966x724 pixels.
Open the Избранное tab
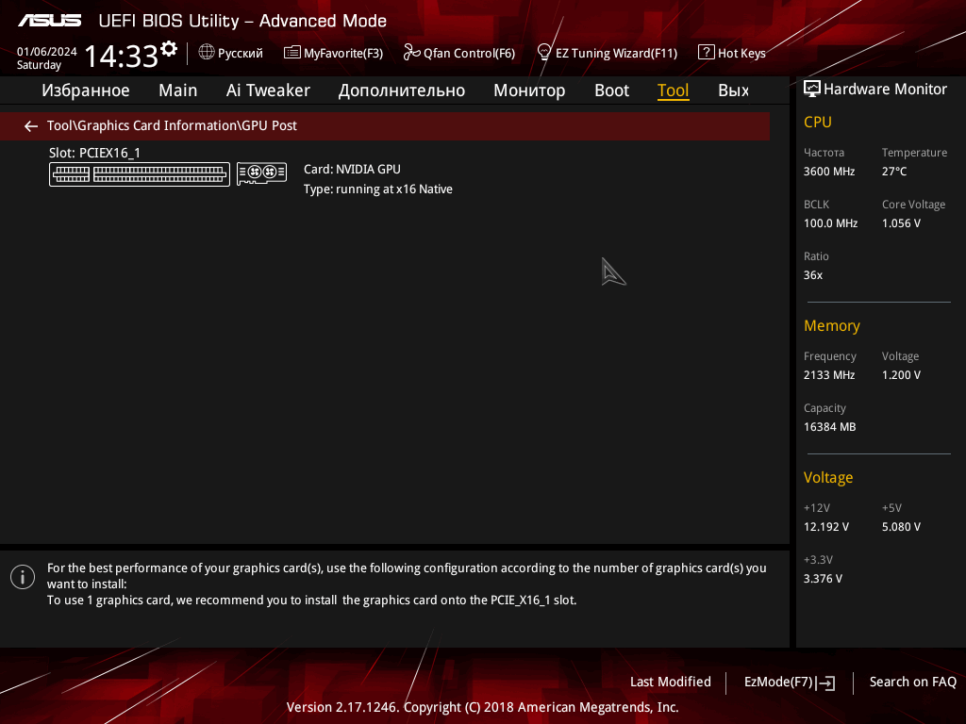tap(86, 90)
